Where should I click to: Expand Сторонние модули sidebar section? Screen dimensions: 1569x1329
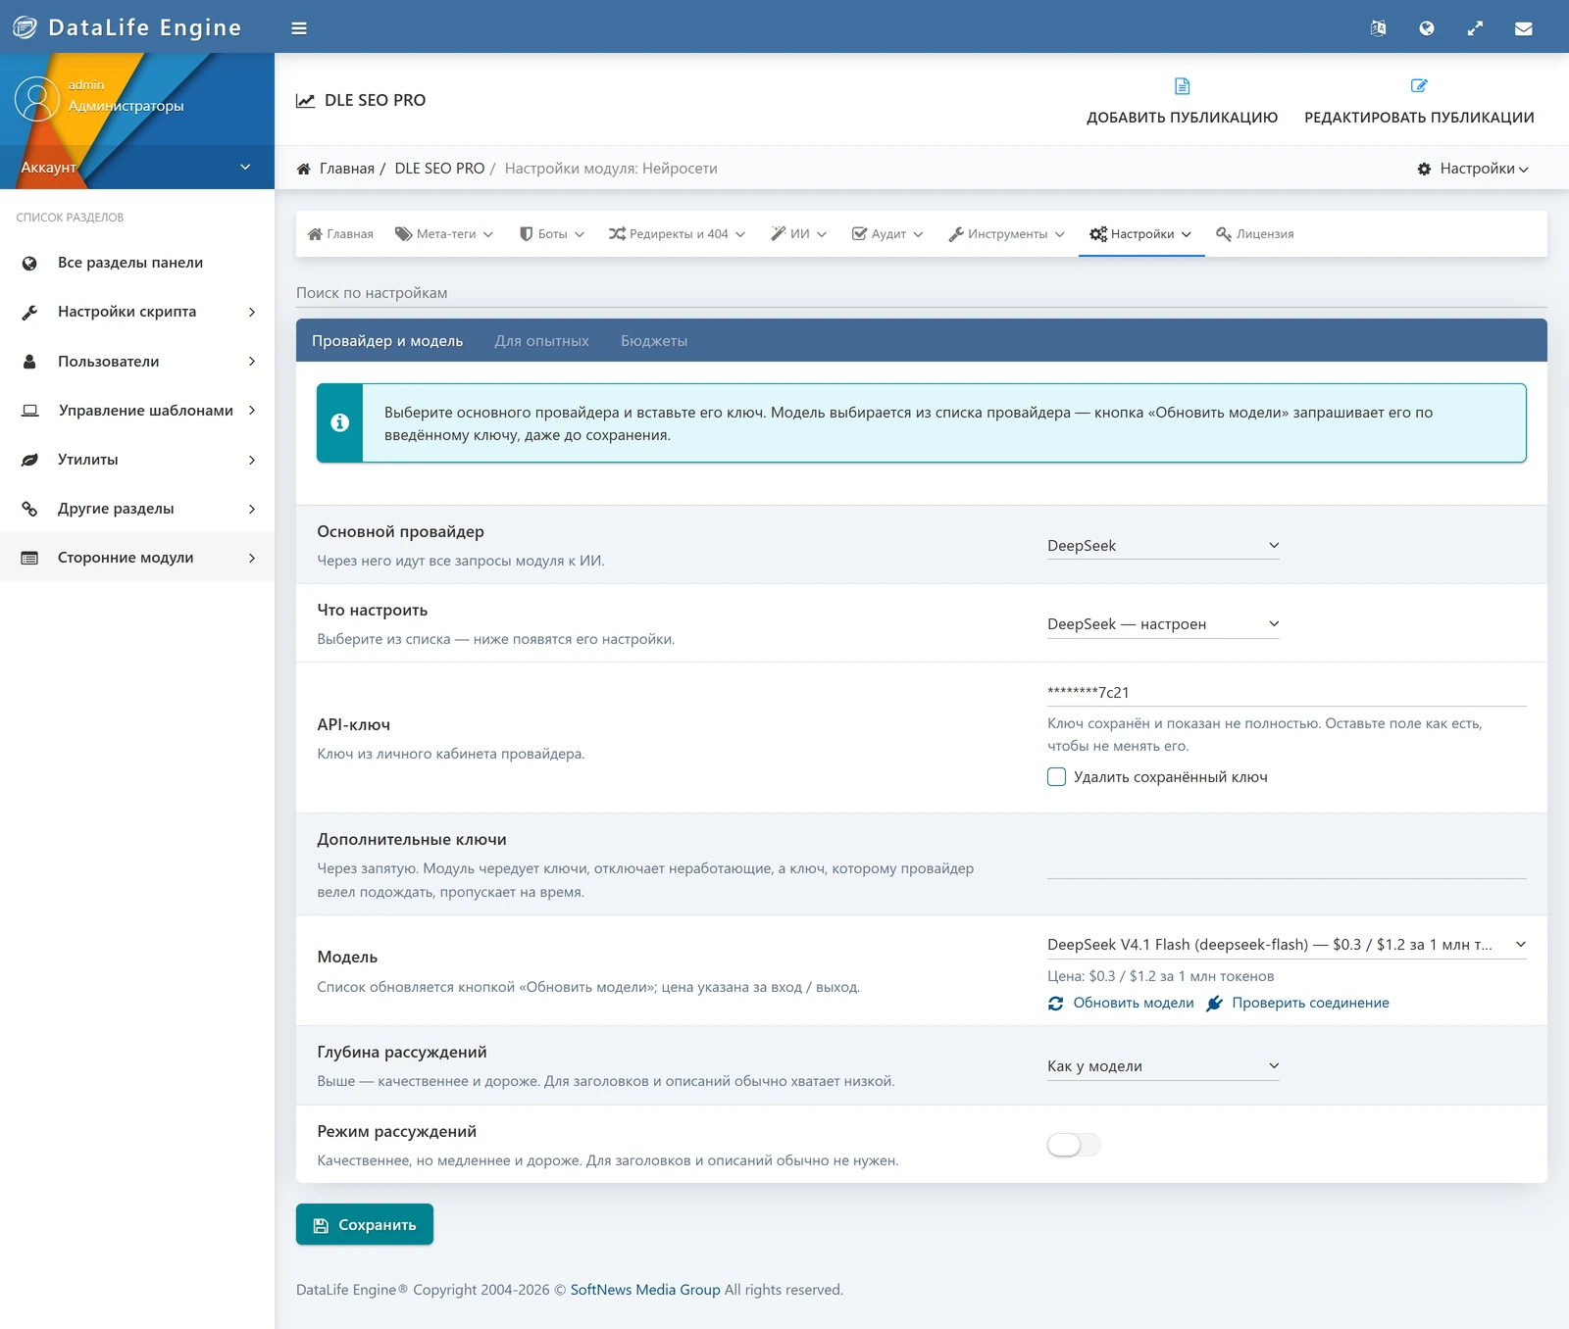[137, 558]
